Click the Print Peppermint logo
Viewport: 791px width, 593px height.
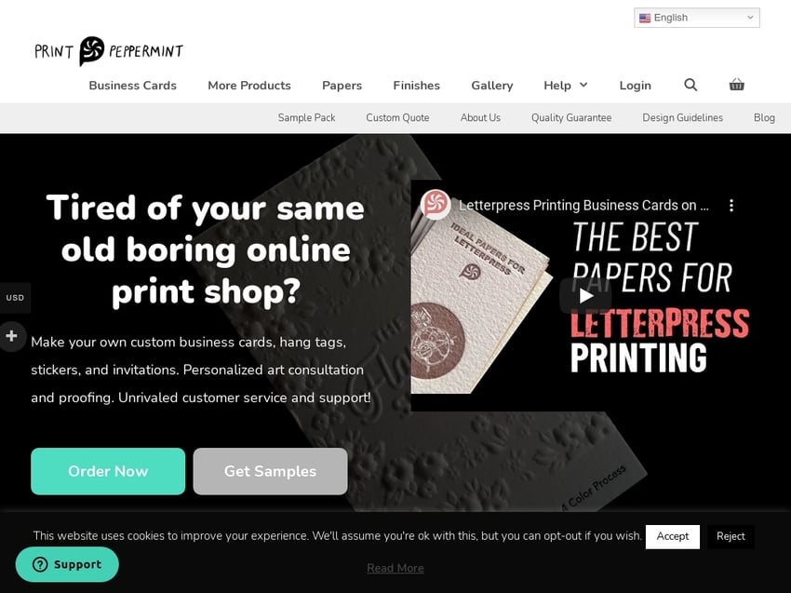[109, 51]
